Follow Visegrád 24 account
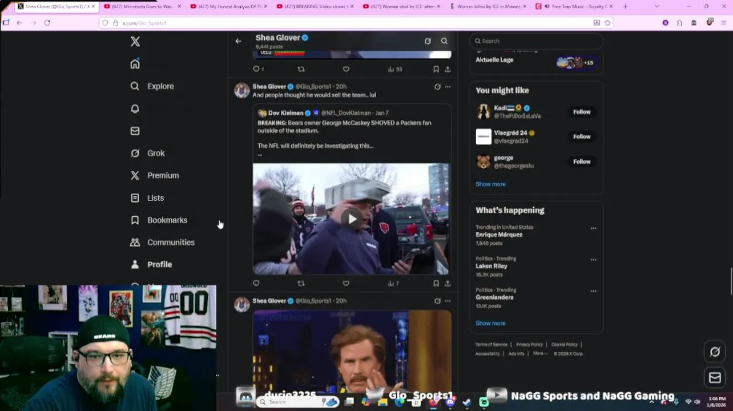 (582, 136)
